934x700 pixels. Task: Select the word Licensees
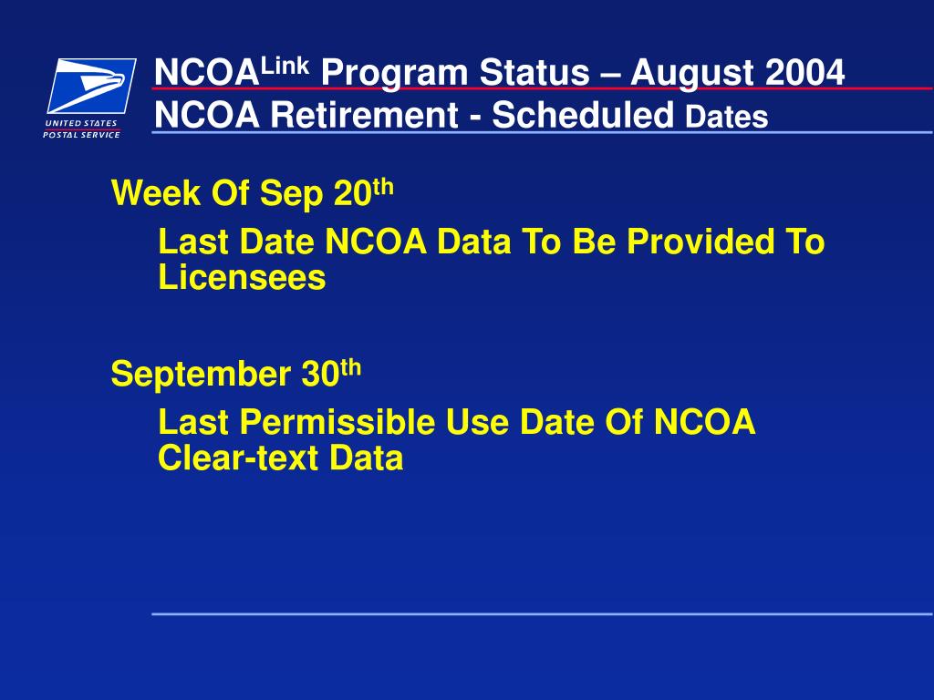click(x=242, y=277)
